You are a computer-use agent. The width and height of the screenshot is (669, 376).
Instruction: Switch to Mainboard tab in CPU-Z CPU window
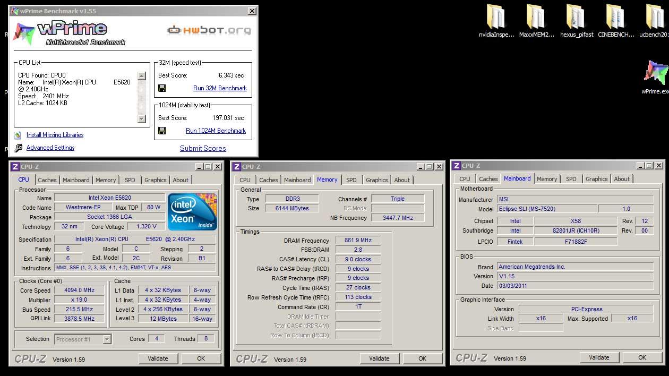click(x=76, y=180)
